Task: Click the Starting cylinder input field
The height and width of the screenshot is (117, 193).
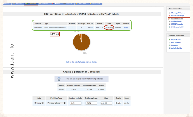Action: (x=75, y=103)
